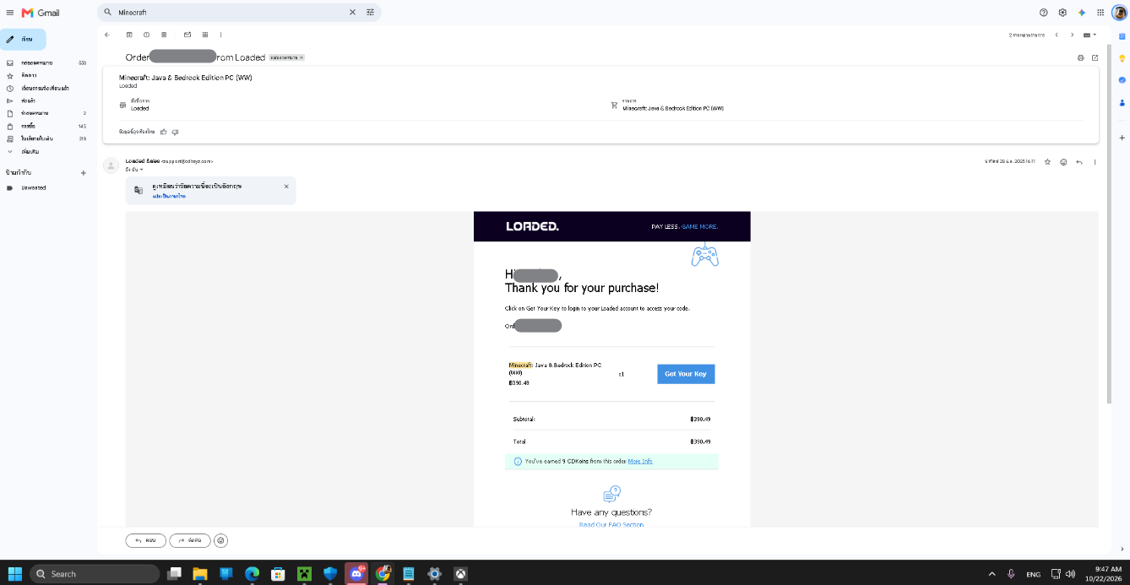
Task: Open email in a new window
Action: [x=1095, y=57]
